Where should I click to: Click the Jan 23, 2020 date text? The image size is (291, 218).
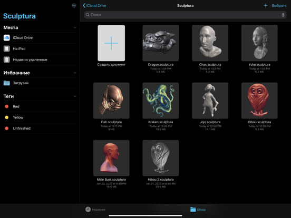(111, 184)
